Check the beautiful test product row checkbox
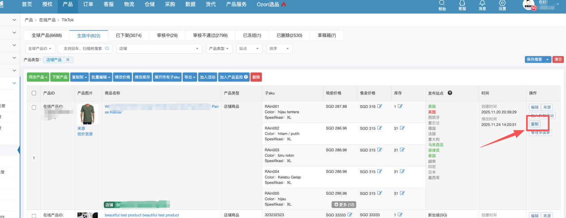This screenshot has height=218, width=566. [x=34, y=215]
